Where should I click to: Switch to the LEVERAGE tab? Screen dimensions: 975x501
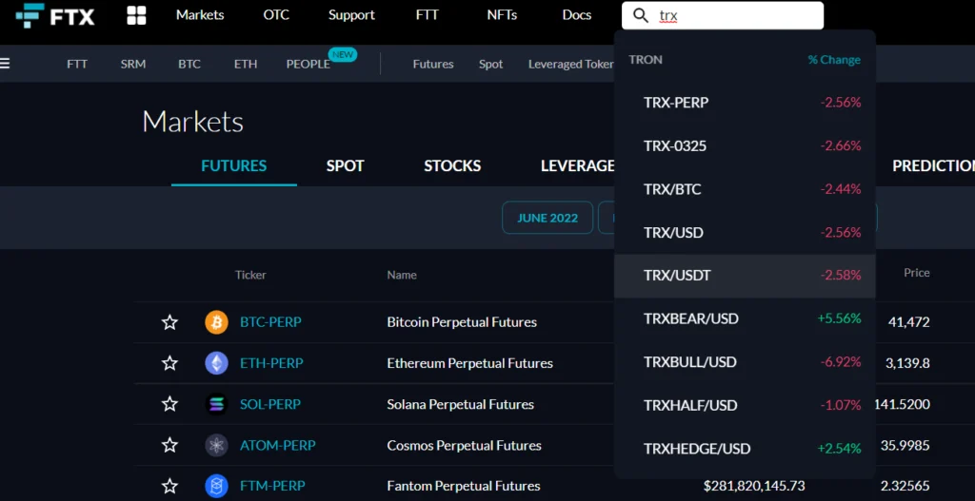pyautogui.click(x=577, y=165)
